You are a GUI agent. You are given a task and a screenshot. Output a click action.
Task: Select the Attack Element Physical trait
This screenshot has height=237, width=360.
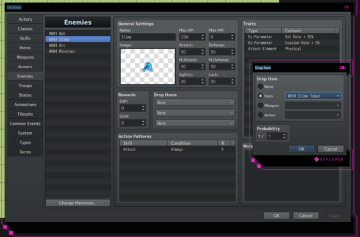292,49
